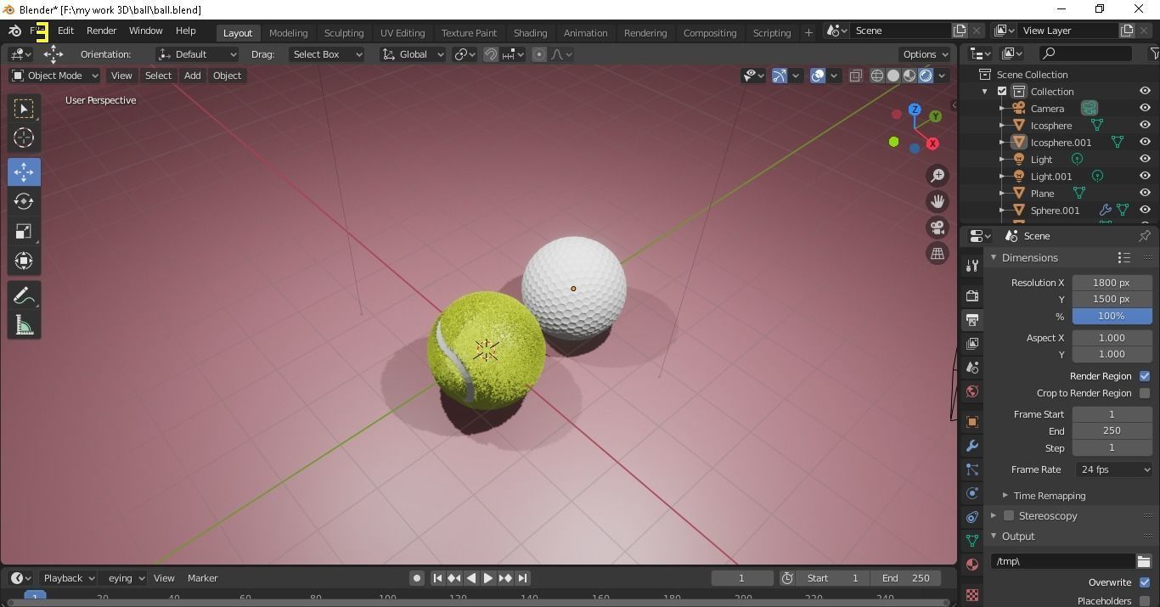Select the Scale tool

click(24, 231)
